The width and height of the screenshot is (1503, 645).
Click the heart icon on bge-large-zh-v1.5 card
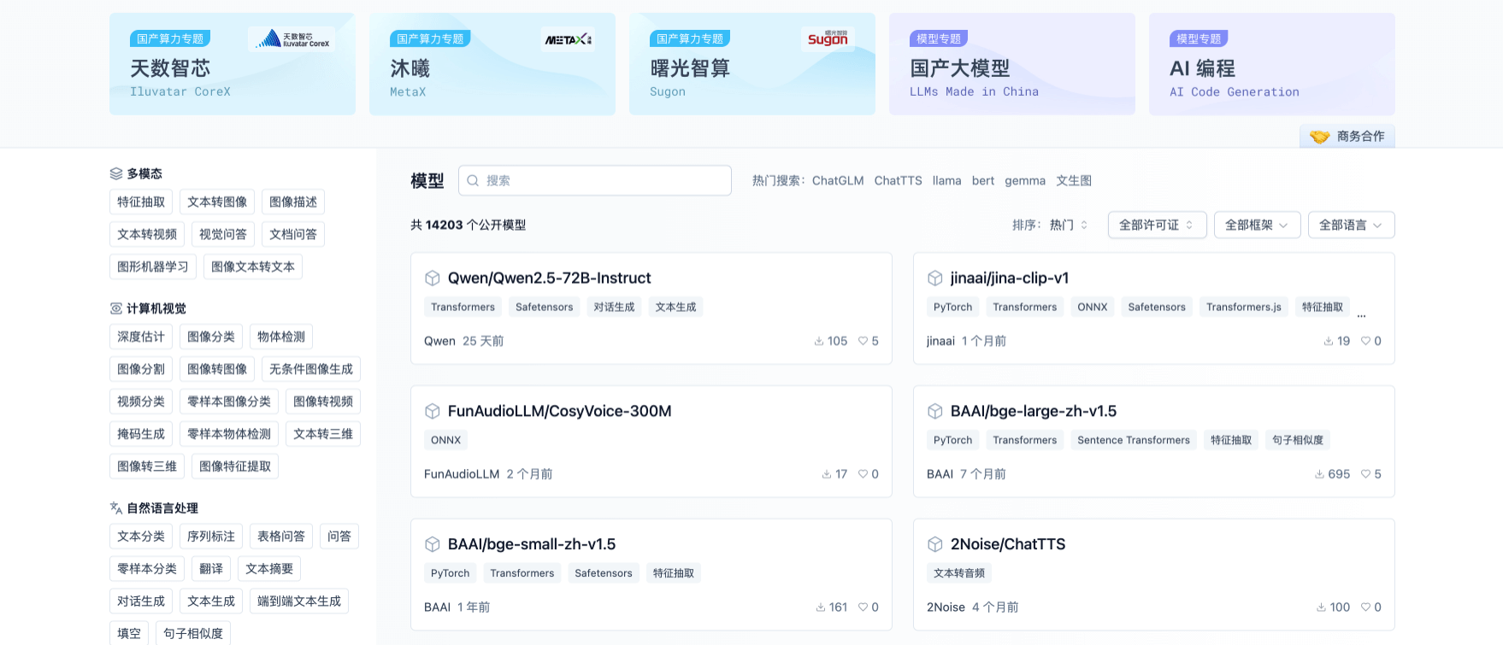1365,474
